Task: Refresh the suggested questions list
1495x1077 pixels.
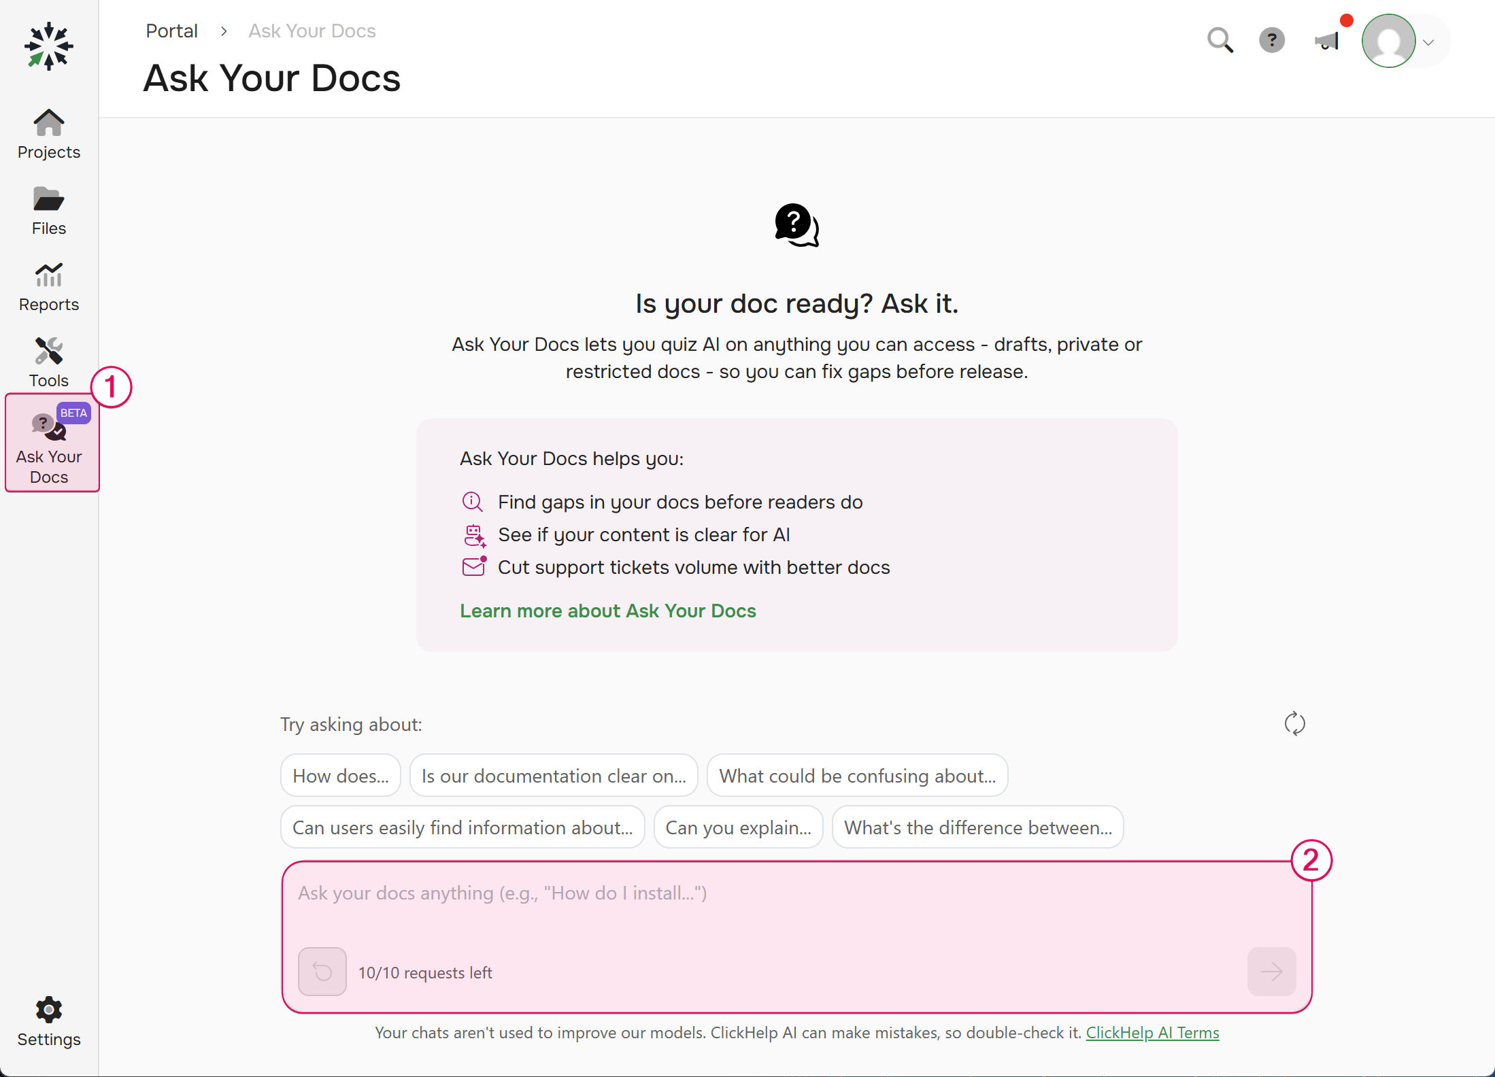Action: point(1295,723)
